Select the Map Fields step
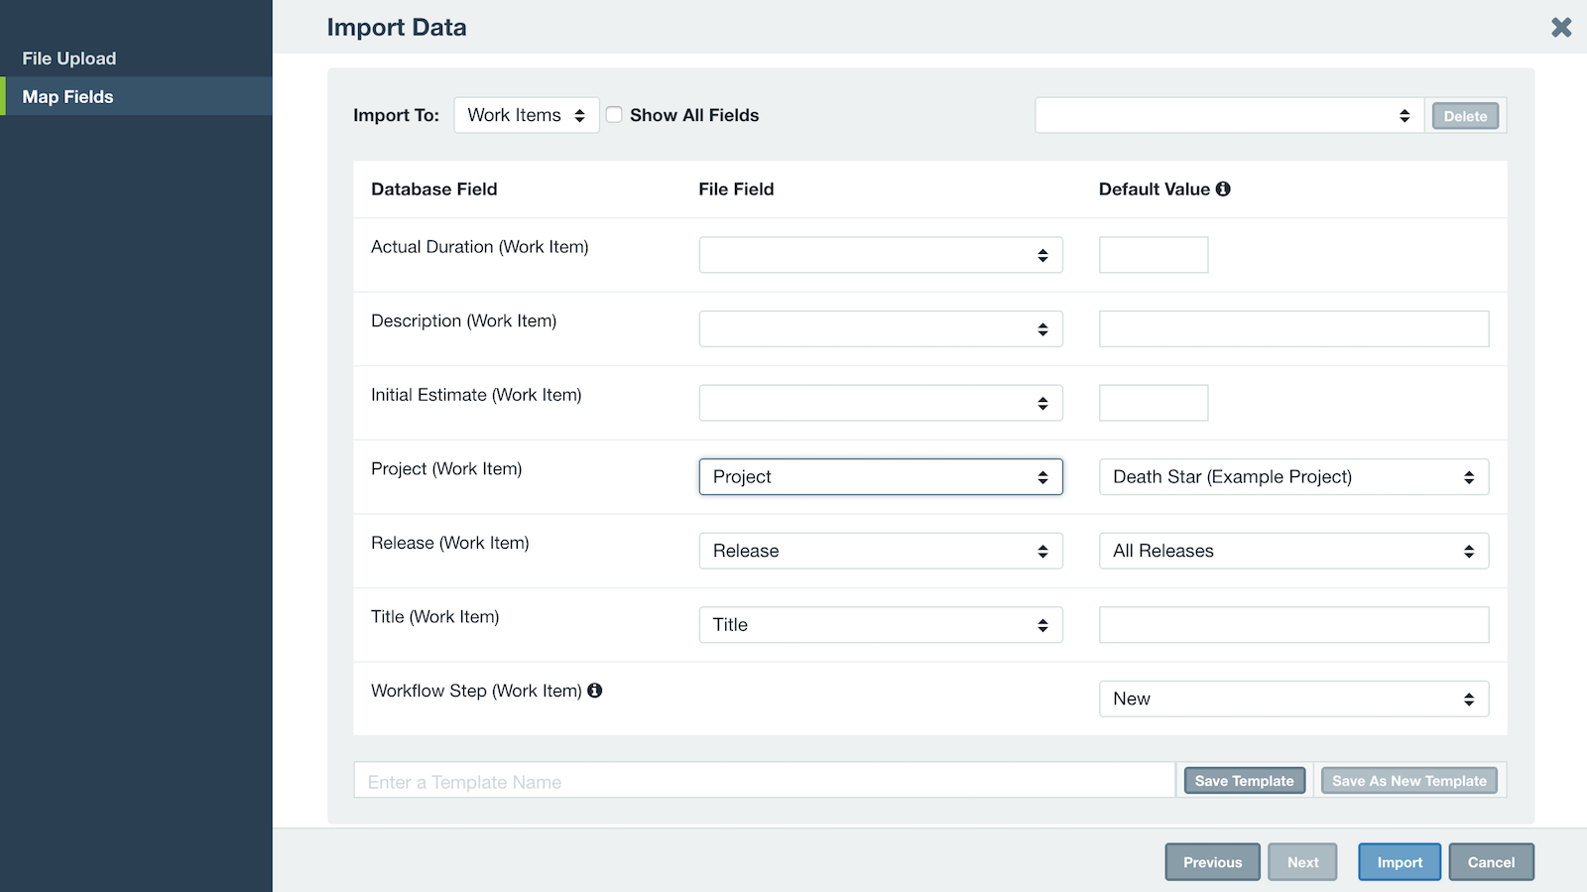1587x892 pixels. click(x=68, y=97)
